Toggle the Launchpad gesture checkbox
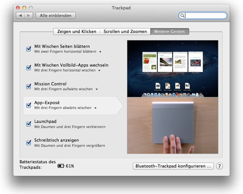Image resolution: width=243 pixels, height=194 pixels. point(29,124)
